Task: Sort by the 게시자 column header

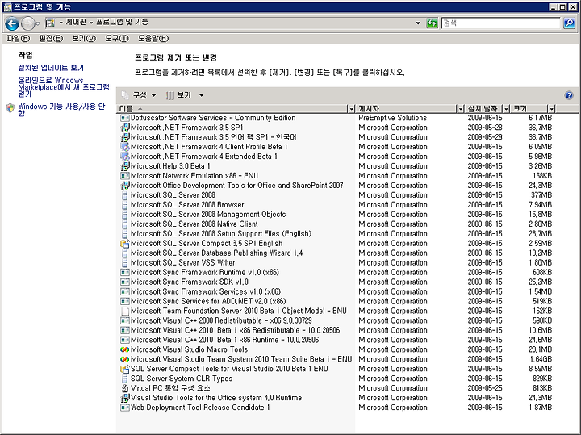Action: (407, 109)
